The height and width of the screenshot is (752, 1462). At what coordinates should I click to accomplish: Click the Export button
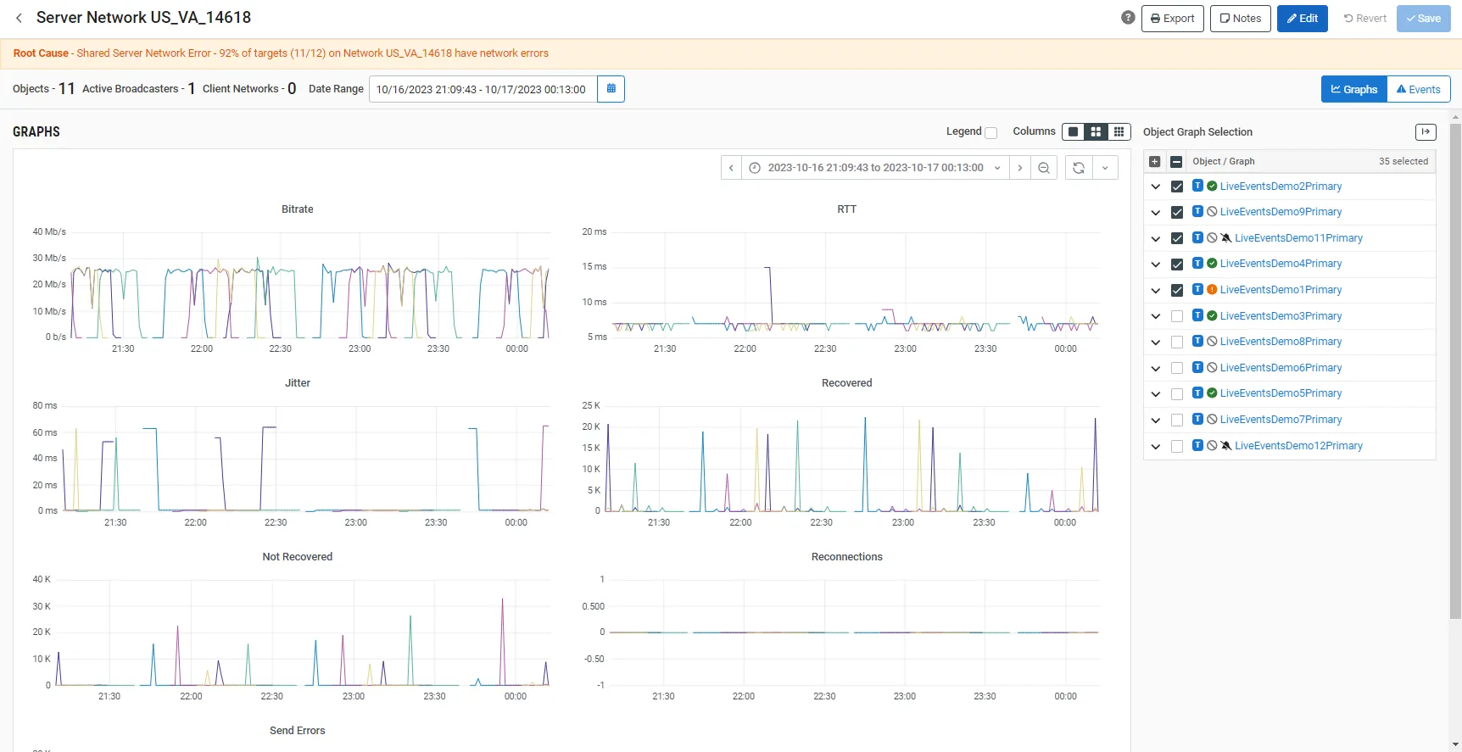(1173, 18)
